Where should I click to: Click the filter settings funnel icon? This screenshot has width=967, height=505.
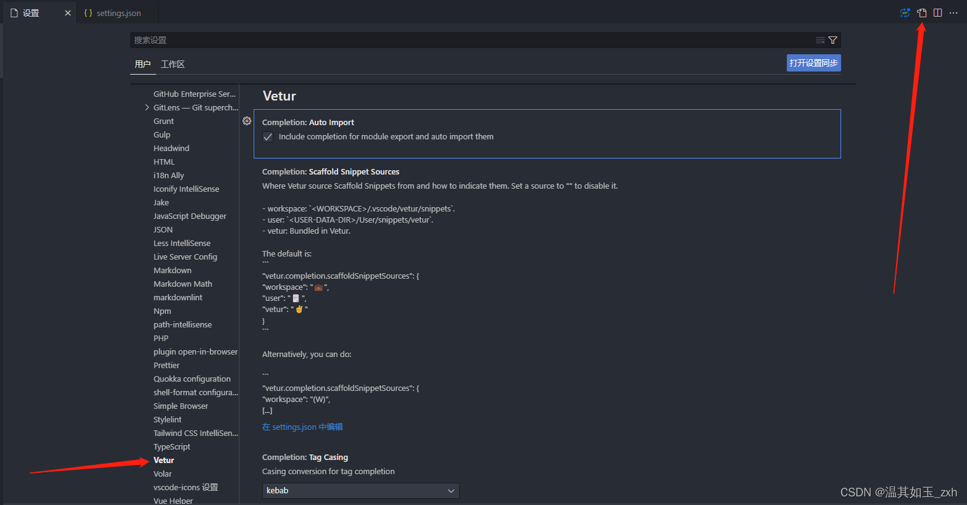point(832,40)
